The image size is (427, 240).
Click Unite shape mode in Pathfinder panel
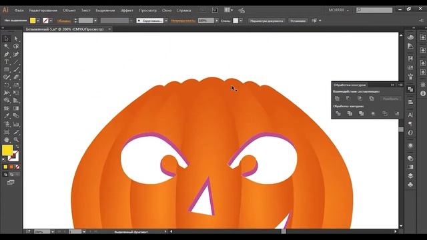click(x=337, y=99)
